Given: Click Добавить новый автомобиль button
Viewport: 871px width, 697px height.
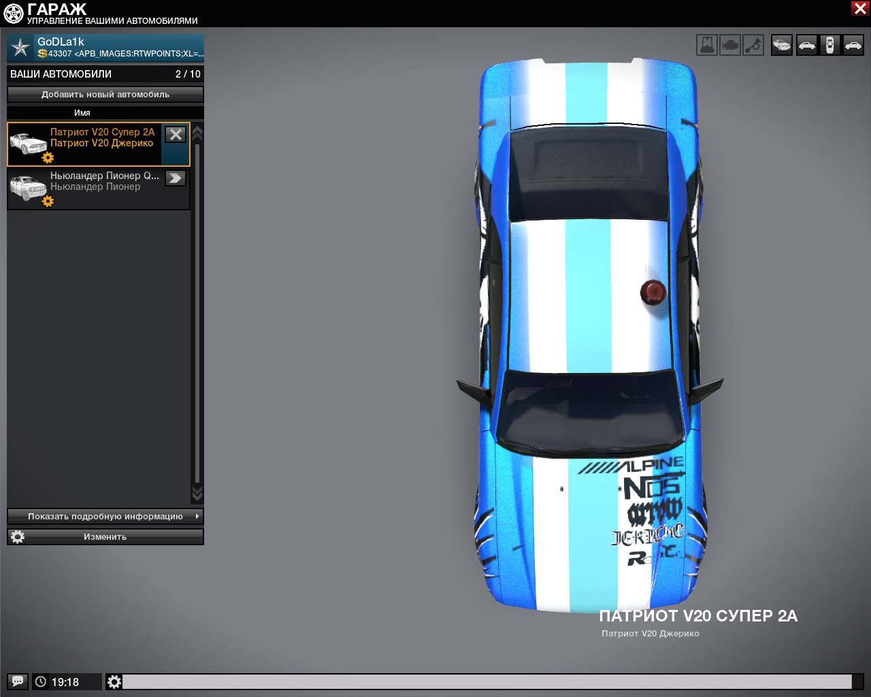Looking at the screenshot, I should tap(105, 95).
